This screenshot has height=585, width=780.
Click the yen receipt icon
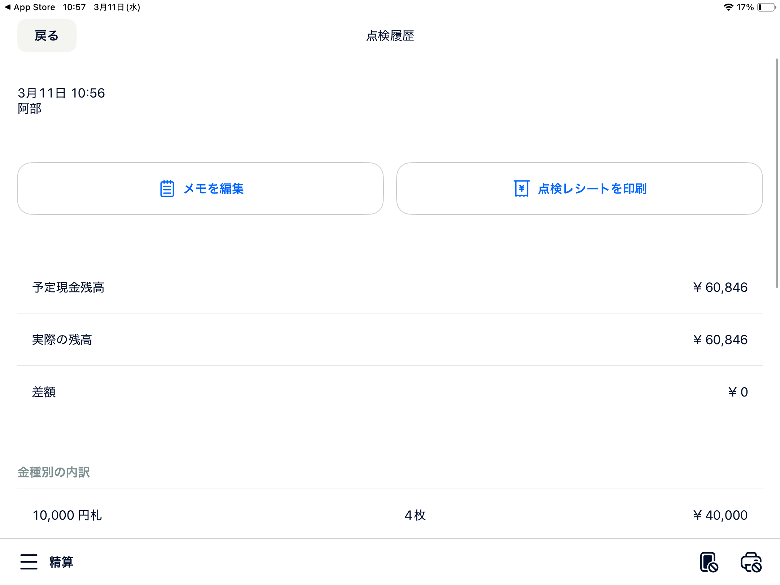point(521,188)
